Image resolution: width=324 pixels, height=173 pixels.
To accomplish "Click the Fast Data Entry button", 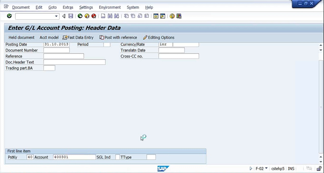I will pyautogui.click(x=78, y=37).
